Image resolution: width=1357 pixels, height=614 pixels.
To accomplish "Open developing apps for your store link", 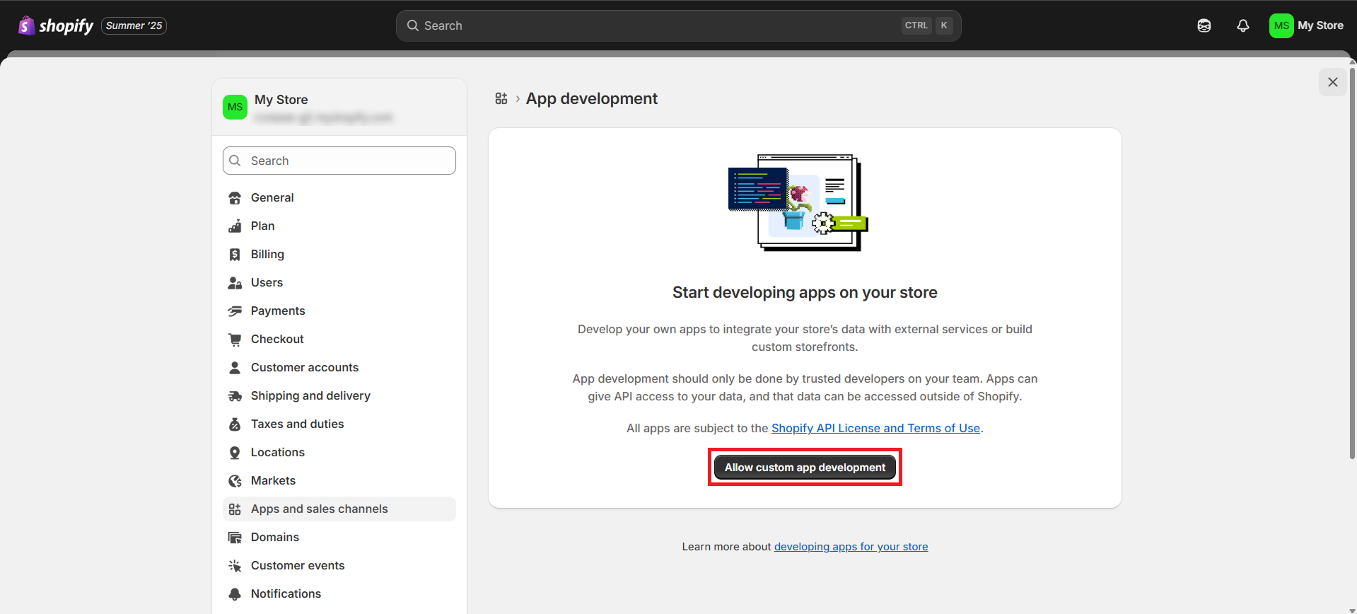I will [851, 547].
